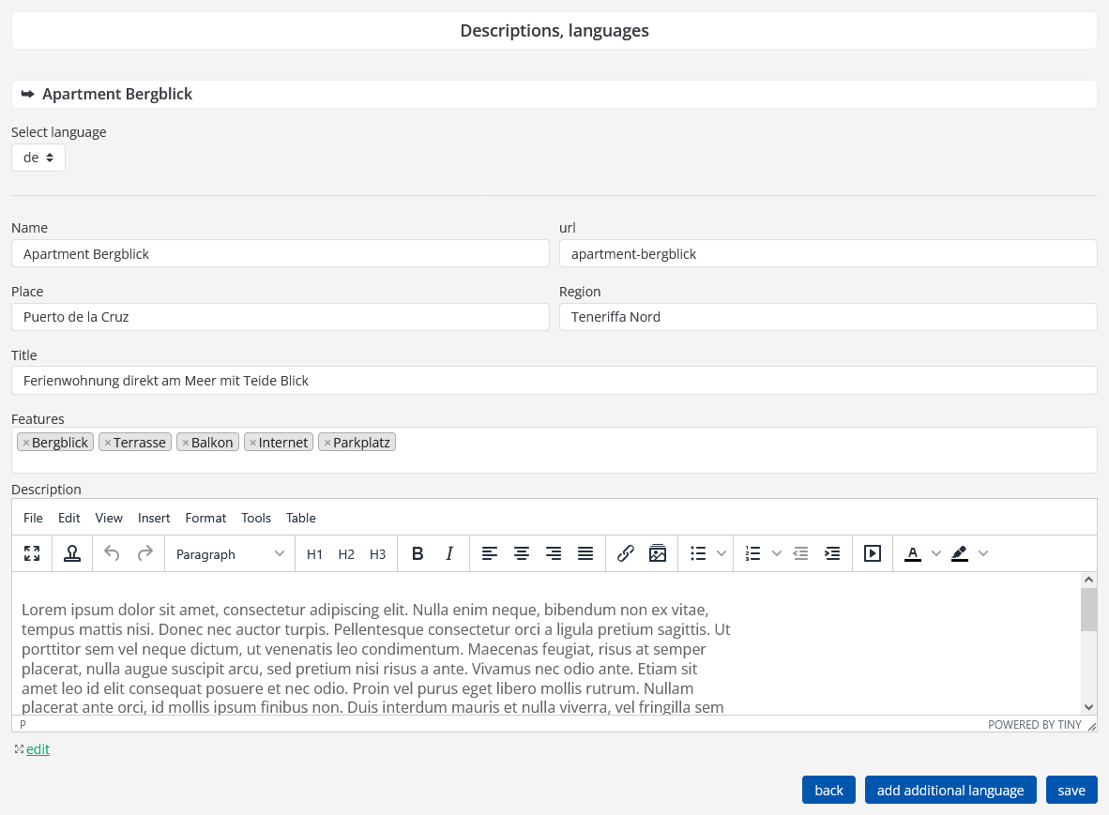This screenshot has width=1109, height=815.
Task: Toggle fullscreen mode in the editor toolbar
Action: coord(32,553)
